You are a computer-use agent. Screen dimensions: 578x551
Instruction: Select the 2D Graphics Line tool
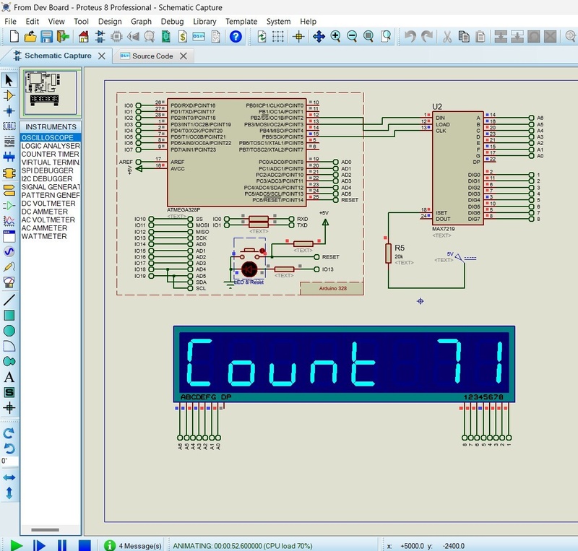tap(9, 300)
